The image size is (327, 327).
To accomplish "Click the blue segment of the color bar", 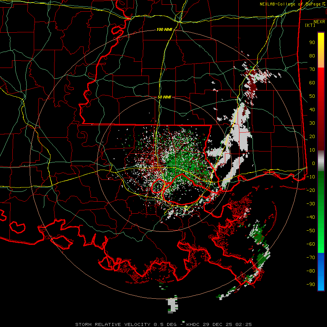I will (x=321, y=272).
